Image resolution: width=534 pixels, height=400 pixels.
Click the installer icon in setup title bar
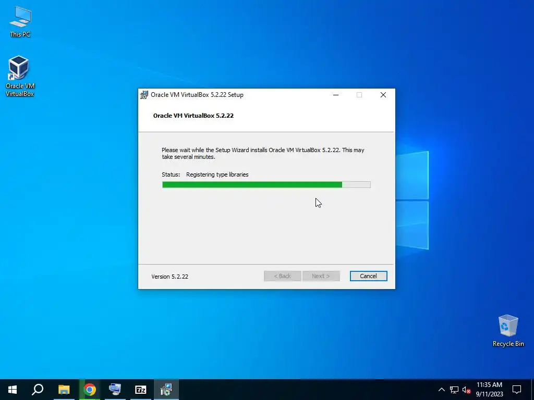(144, 95)
